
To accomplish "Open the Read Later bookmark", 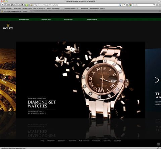I will pyautogui.click(x=17, y=8).
